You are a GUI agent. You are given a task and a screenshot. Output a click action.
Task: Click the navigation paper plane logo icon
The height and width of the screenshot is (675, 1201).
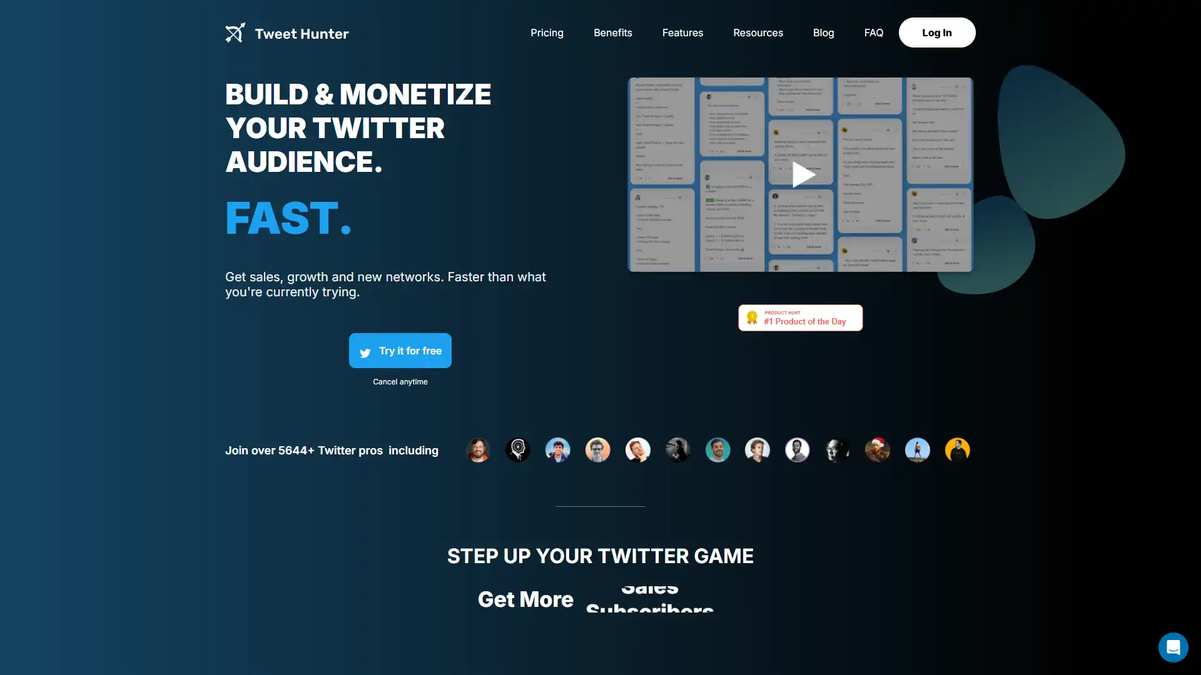tap(235, 33)
